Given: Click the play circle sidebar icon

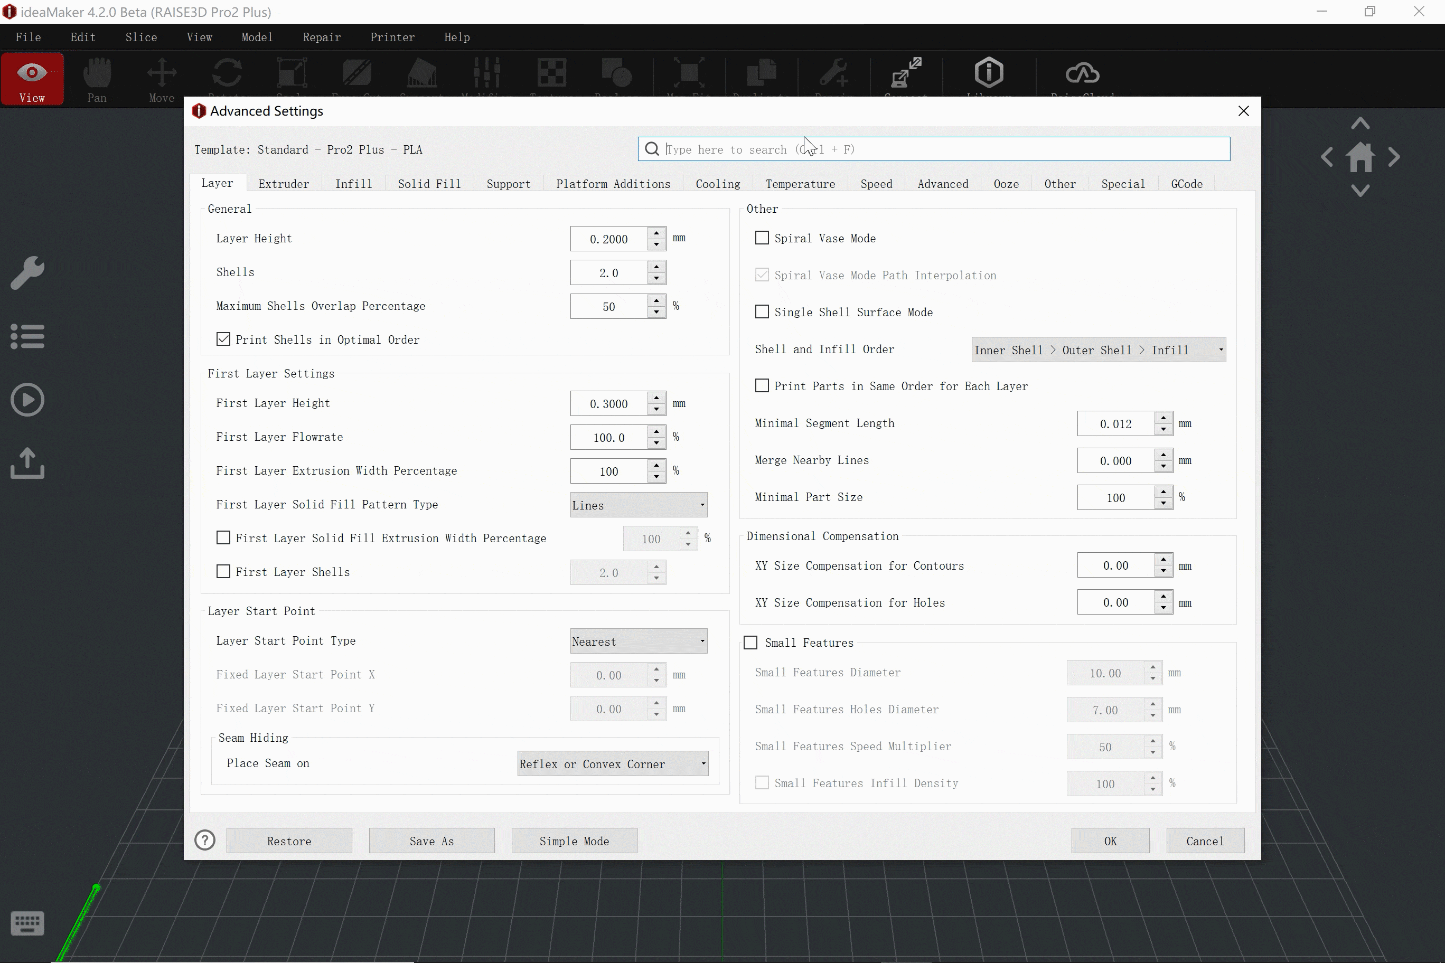Looking at the screenshot, I should 27,400.
